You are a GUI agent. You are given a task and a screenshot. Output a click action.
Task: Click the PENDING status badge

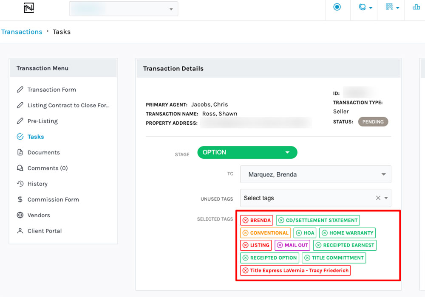click(373, 122)
